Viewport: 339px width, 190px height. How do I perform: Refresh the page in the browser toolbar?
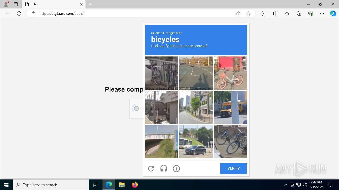(19, 13)
